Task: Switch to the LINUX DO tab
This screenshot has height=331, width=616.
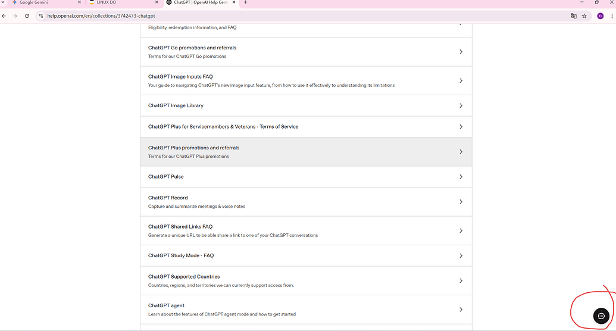Action: click(124, 2)
